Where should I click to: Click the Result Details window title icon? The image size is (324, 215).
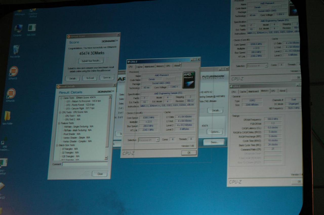58,87
